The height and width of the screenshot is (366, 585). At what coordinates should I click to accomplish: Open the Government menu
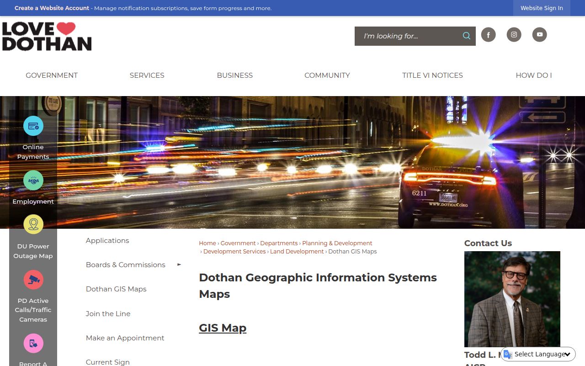point(52,75)
